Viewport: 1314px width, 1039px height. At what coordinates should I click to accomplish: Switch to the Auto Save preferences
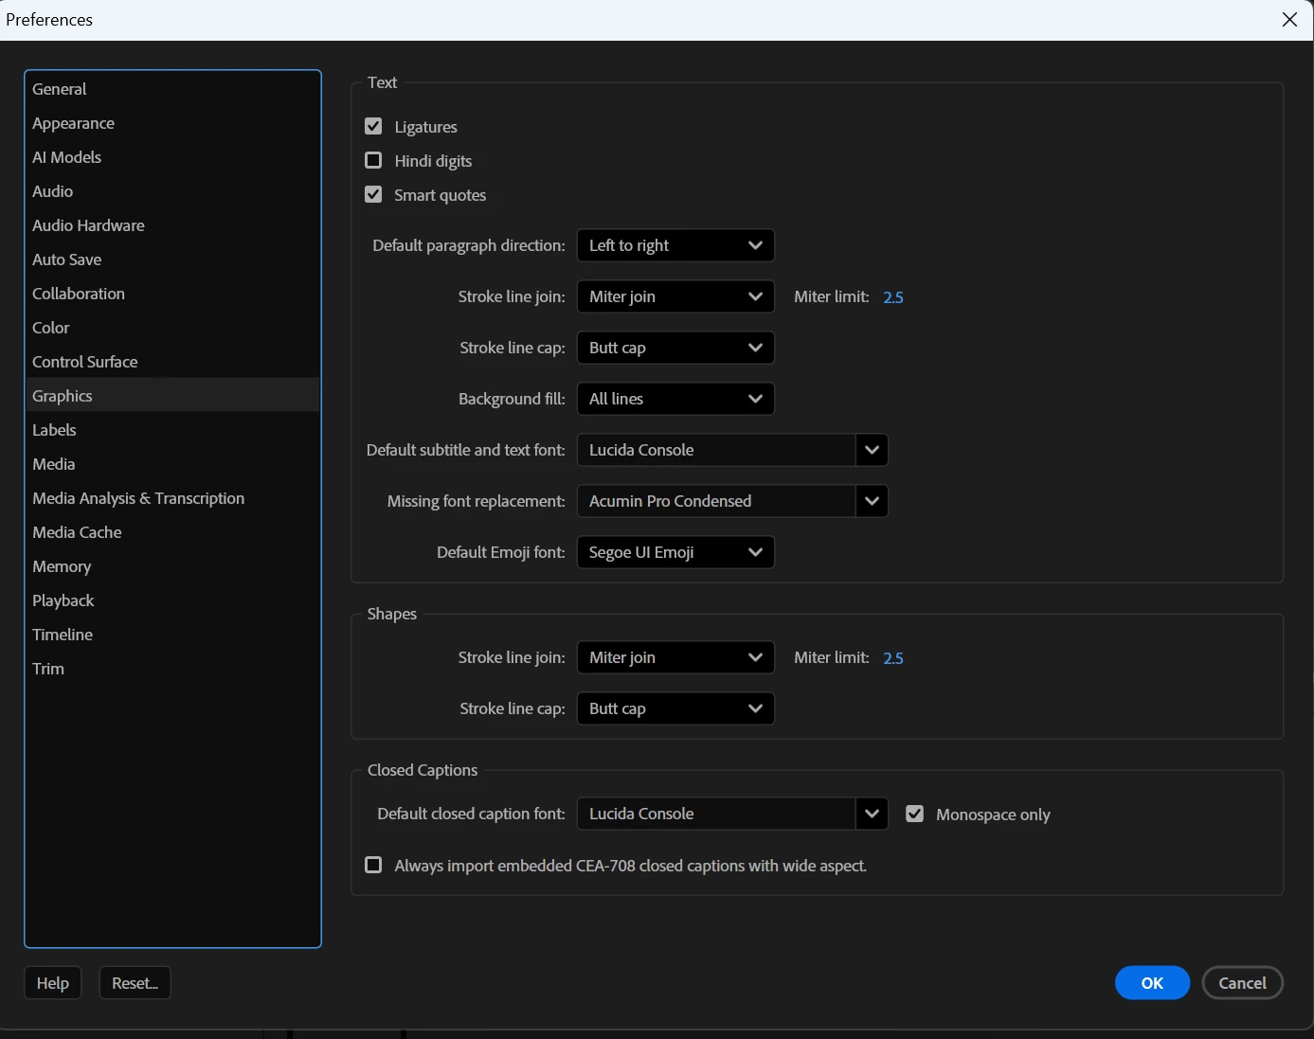click(172, 260)
